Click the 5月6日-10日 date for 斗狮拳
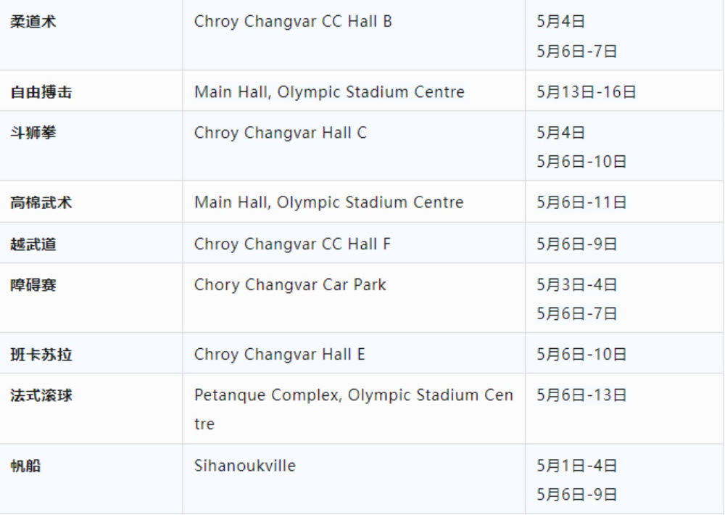Screen dimensions: 725x515 point(581,162)
